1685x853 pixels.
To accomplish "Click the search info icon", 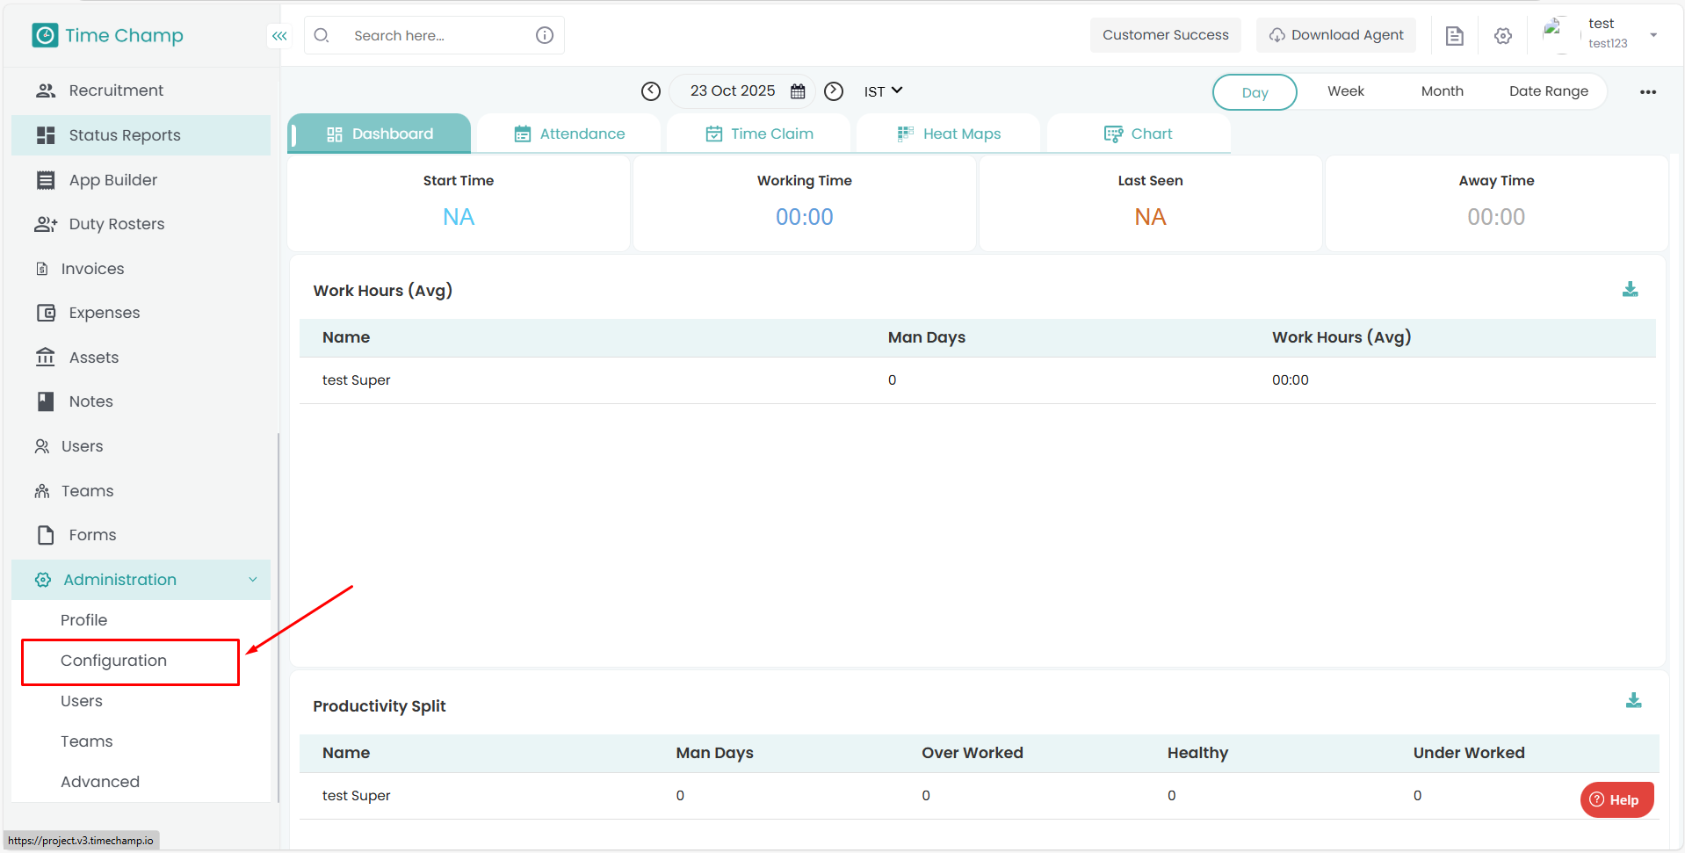I will (x=545, y=35).
